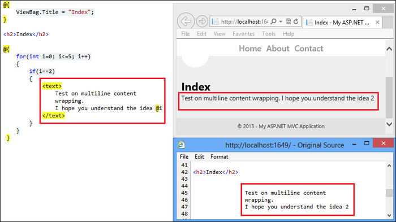Go back with the browser Back arrow
Viewport: 396px width, 222px height.
(186, 21)
